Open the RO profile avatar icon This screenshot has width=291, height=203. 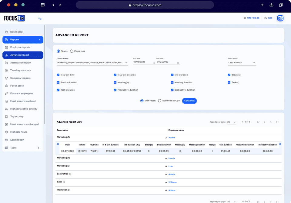(280, 18)
